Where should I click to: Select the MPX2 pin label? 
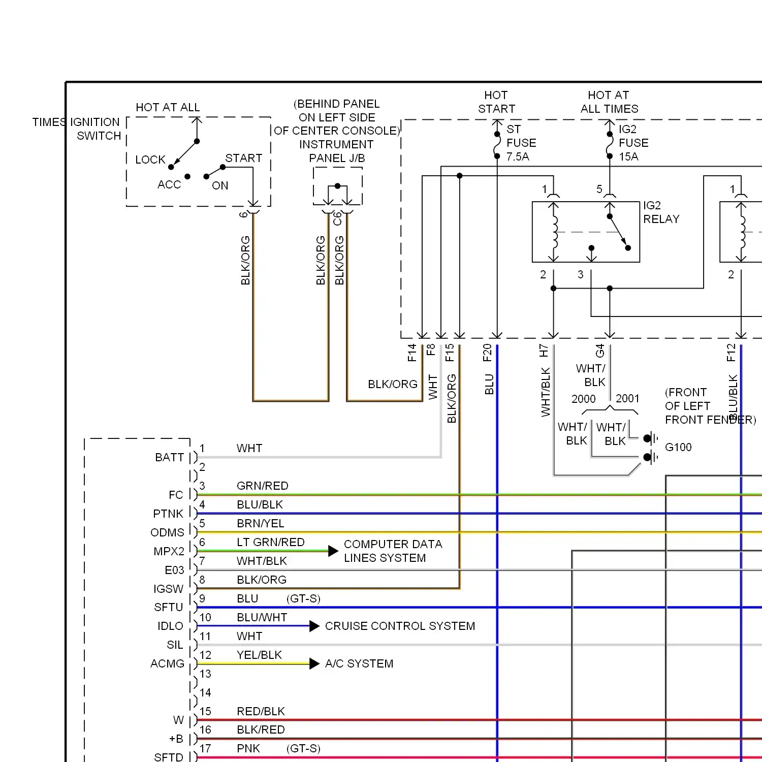pyautogui.click(x=169, y=551)
